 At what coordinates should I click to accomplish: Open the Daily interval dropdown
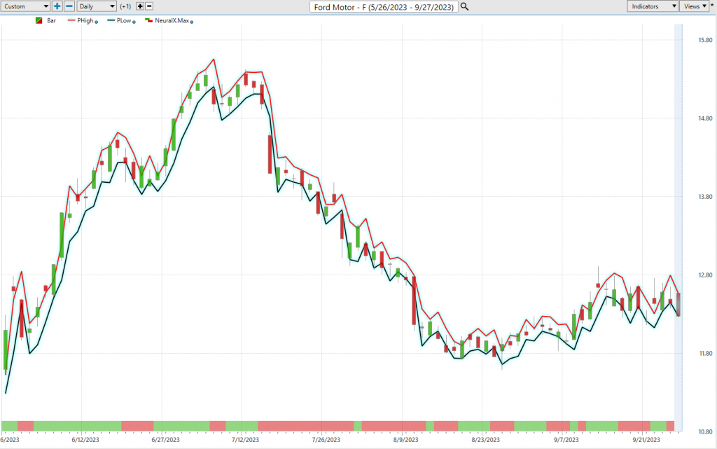pos(97,6)
